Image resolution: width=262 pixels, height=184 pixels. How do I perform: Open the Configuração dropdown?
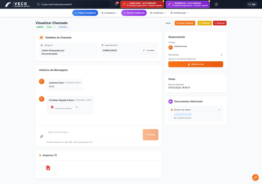tap(180, 13)
